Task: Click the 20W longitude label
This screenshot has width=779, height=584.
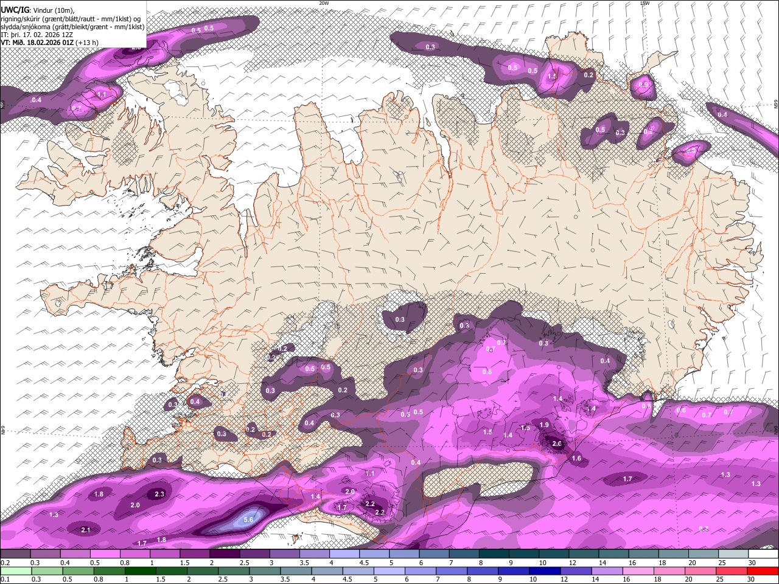Action: (324, 3)
